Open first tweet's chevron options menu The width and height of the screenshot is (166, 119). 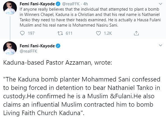tap(161, 4)
